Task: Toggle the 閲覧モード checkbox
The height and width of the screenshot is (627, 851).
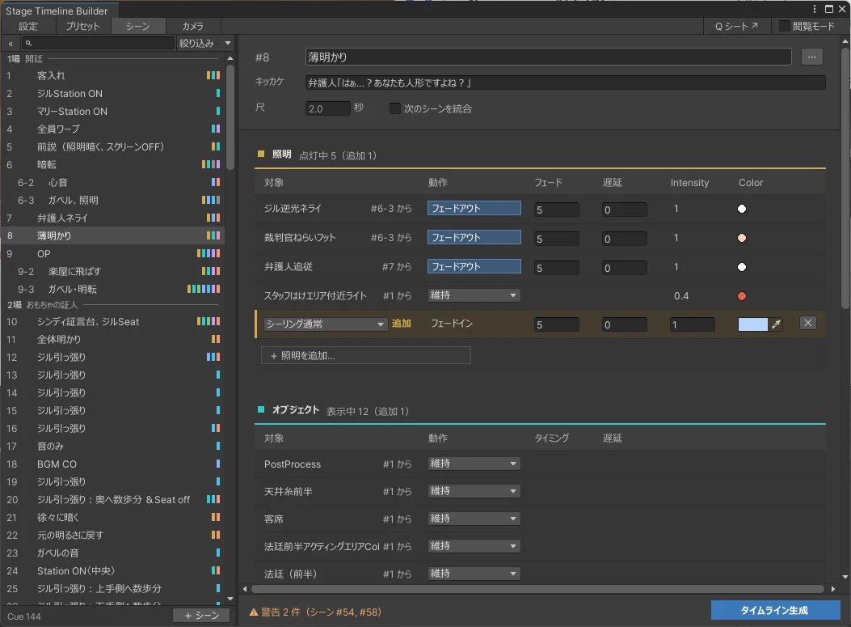Action: [784, 26]
